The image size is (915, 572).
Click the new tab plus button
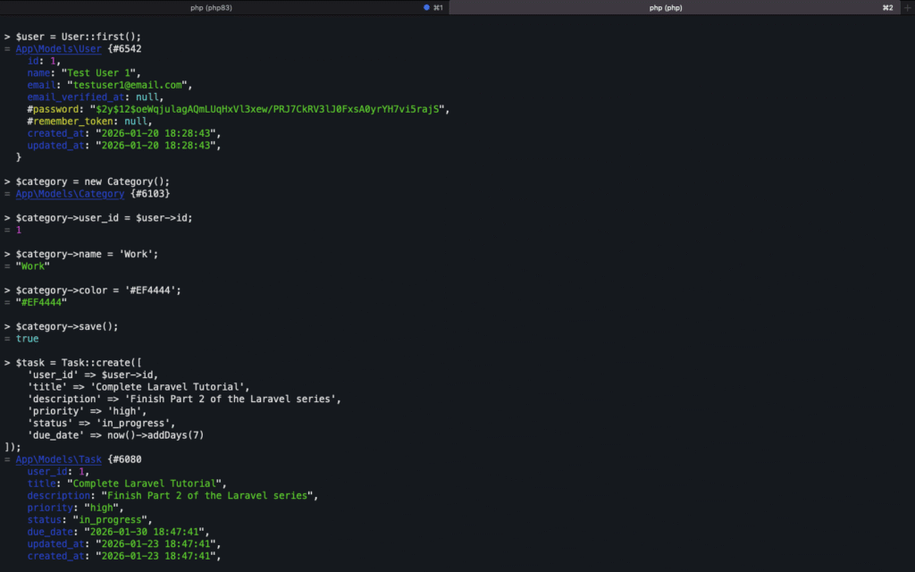tap(905, 7)
